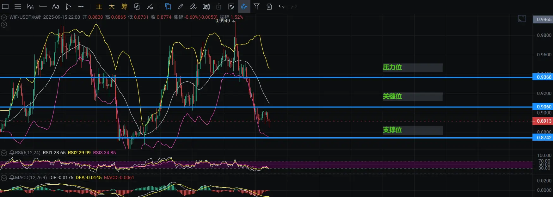Select the 关键位 text label
553x197 pixels.
click(392, 96)
